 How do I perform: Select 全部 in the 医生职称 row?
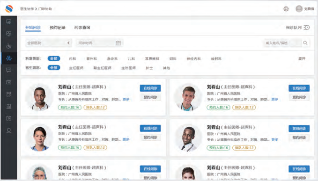54,68
